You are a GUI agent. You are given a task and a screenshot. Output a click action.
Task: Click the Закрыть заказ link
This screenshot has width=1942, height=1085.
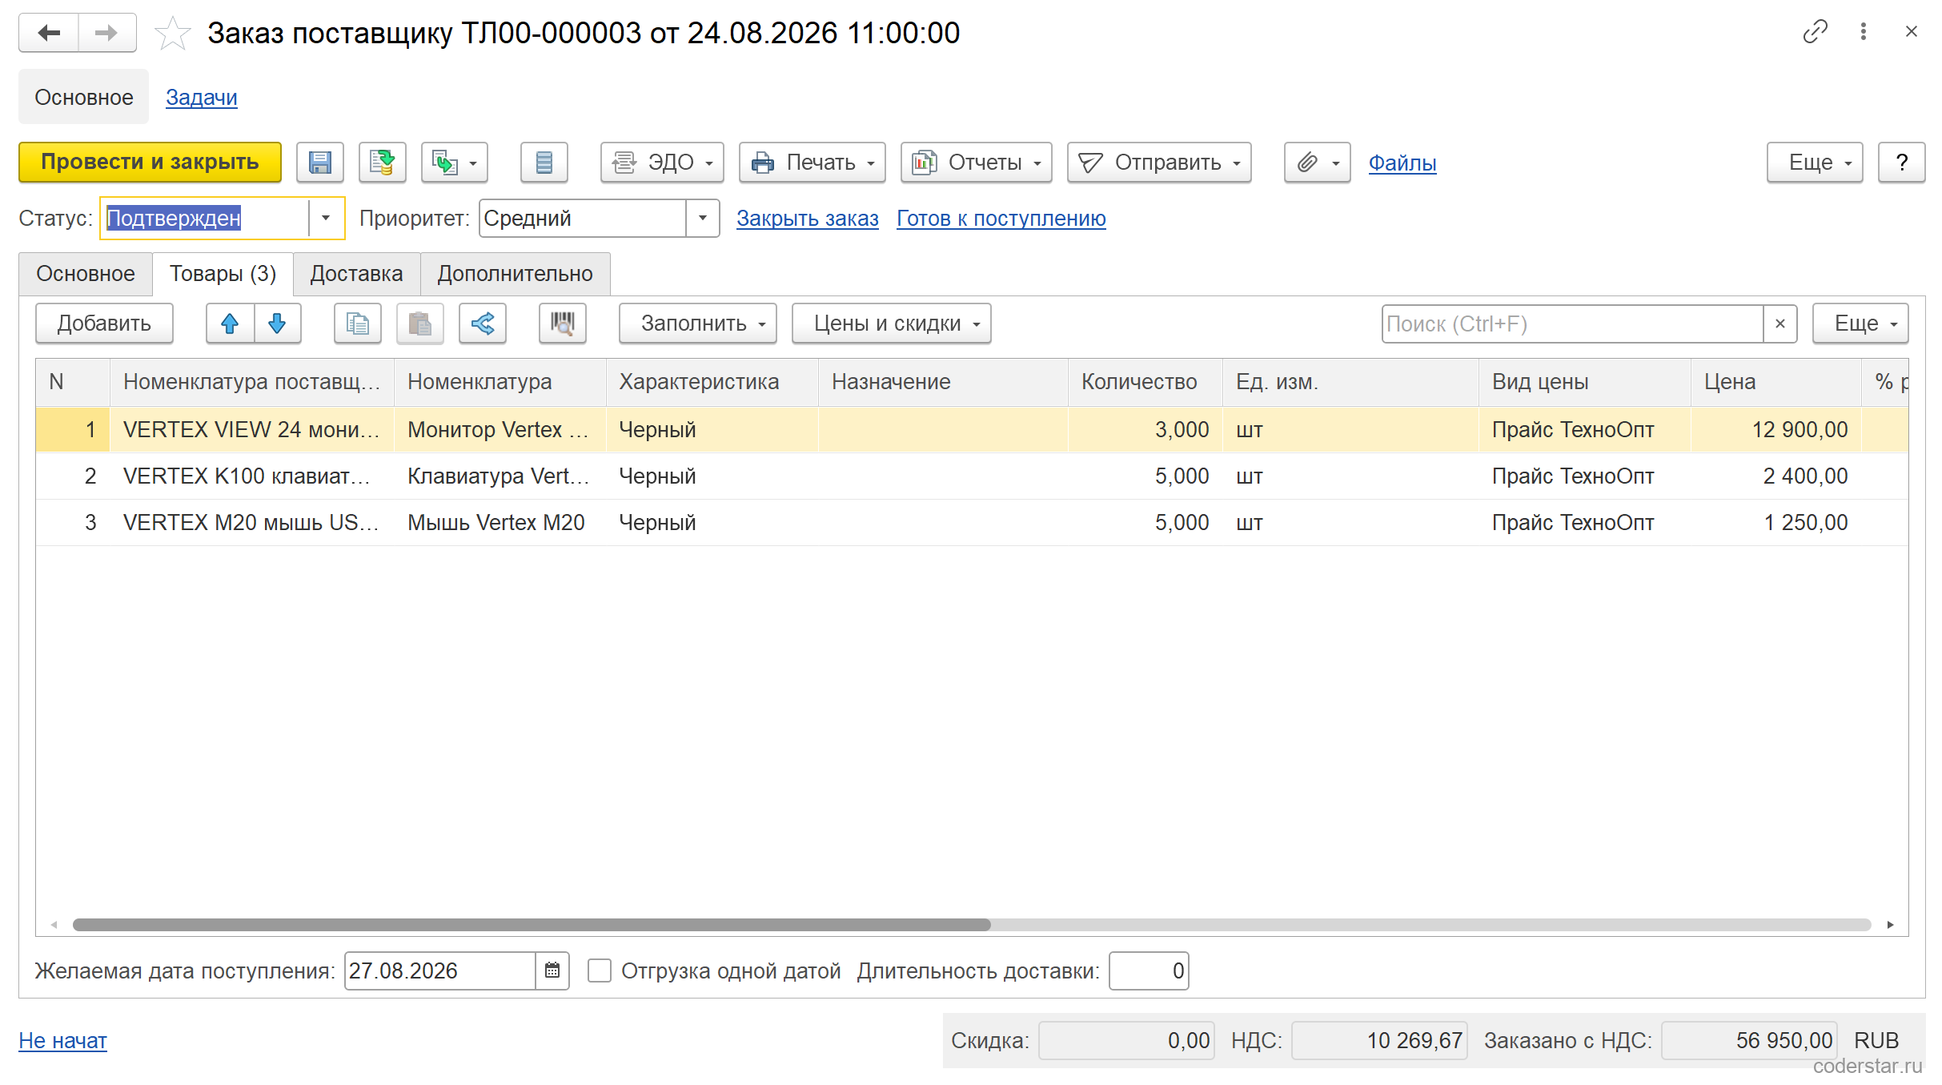808,218
